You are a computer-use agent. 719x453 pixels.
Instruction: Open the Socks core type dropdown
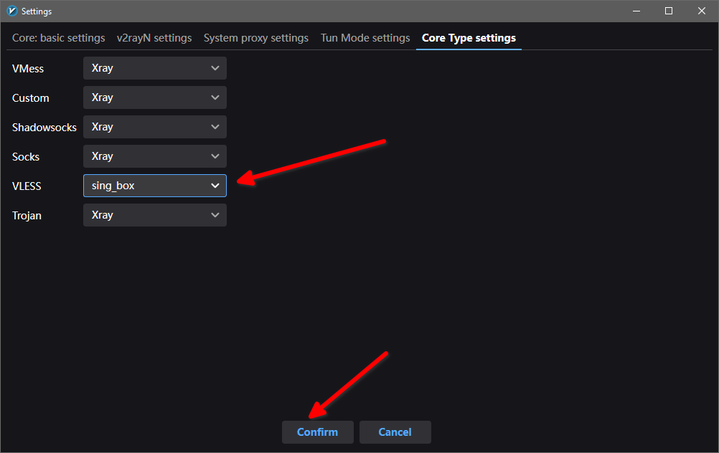pos(154,156)
